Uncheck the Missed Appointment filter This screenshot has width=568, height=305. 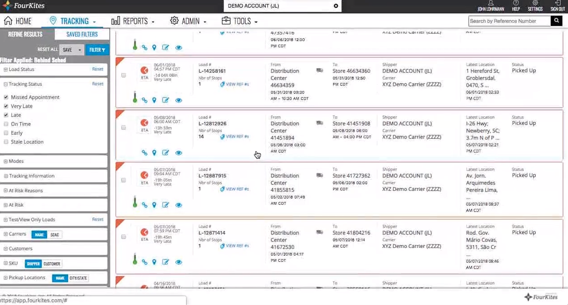click(6, 97)
